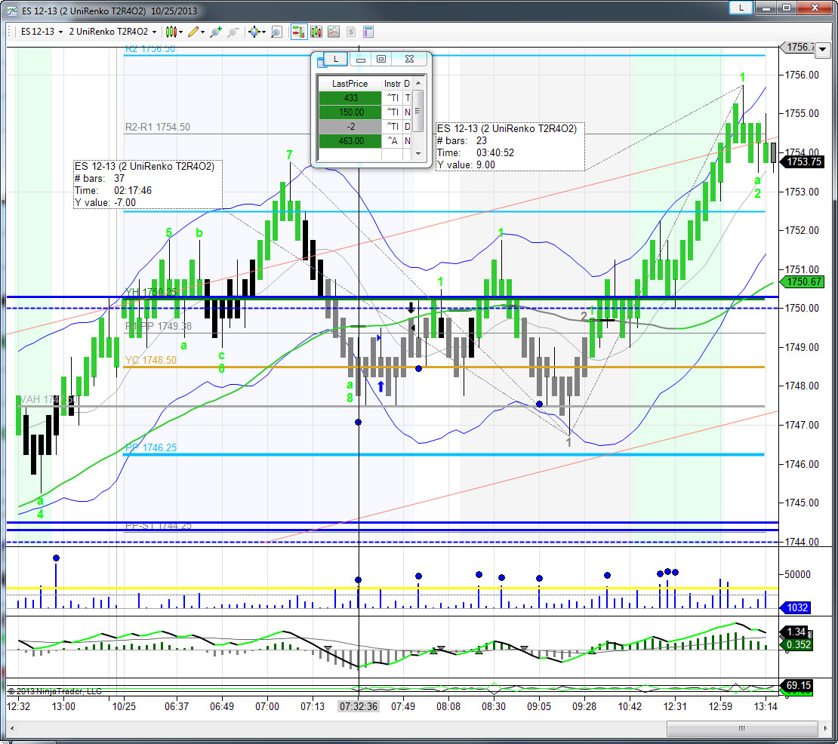Screen dimensions: 838x744
Task: Click the Market Analyzer scroll down arrow
Action: pos(418,154)
